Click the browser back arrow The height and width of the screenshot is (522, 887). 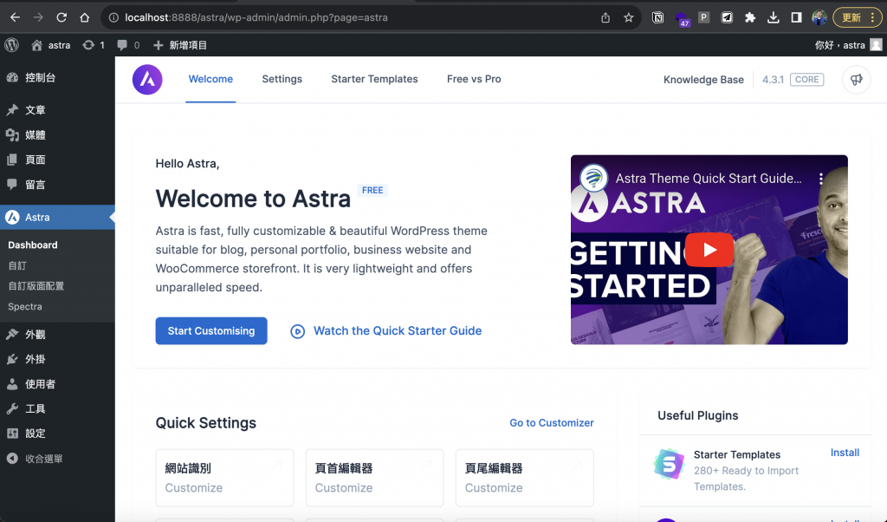(16, 17)
